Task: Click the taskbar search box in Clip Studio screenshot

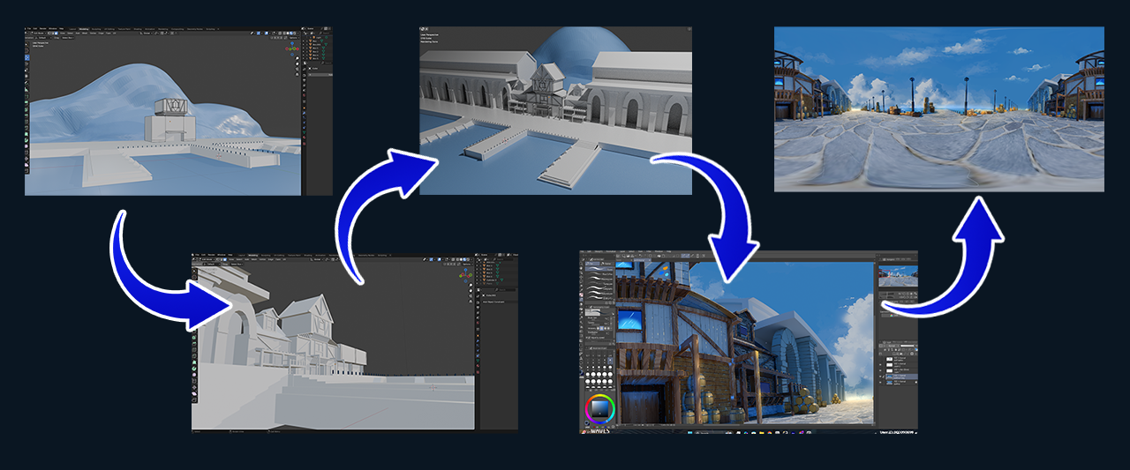Action: click(714, 432)
